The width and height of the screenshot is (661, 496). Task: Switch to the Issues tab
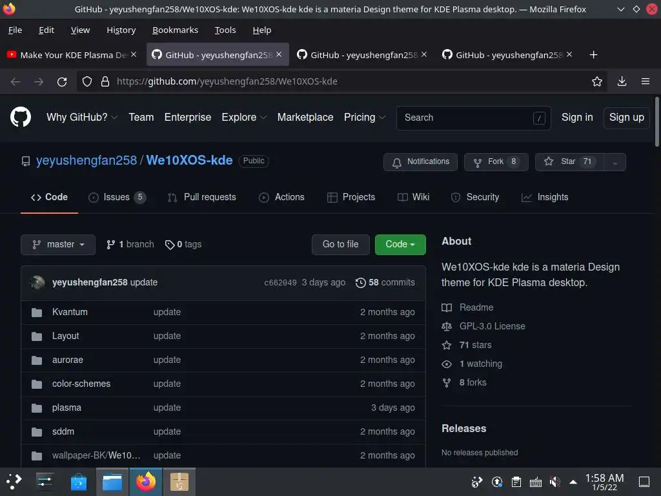pos(117,198)
